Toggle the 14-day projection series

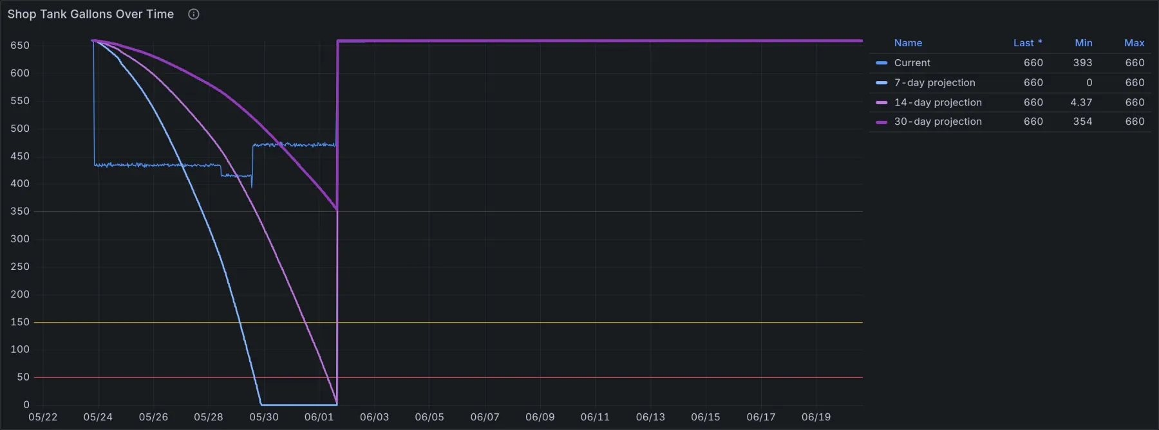coord(938,103)
